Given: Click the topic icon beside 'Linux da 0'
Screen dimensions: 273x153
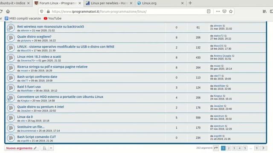Looking at the screenshot, I should pyautogui.click(x=11, y=118).
